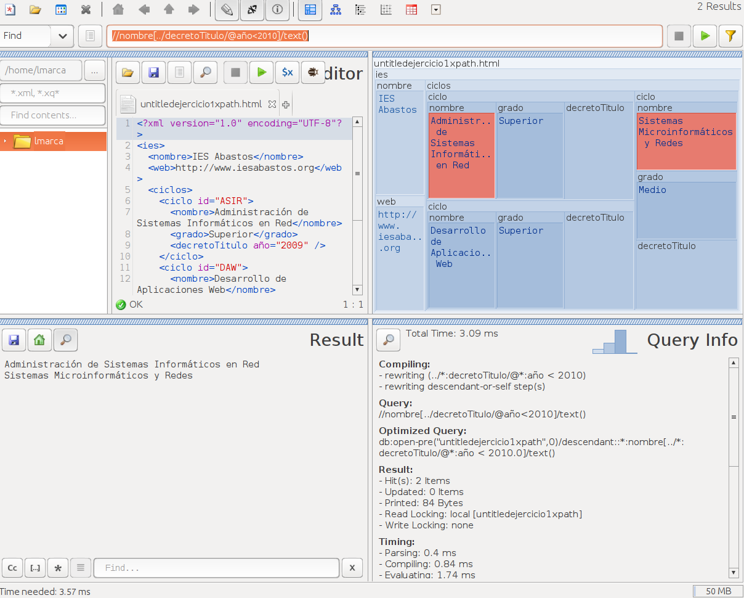Image resolution: width=744 pixels, height=598 pixels.
Task: Click the debug bug icon in editor
Action: [x=313, y=73]
